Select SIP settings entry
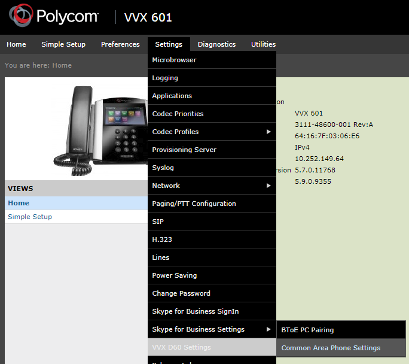409x364 pixels. pyautogui.click(x=212, y=222)
